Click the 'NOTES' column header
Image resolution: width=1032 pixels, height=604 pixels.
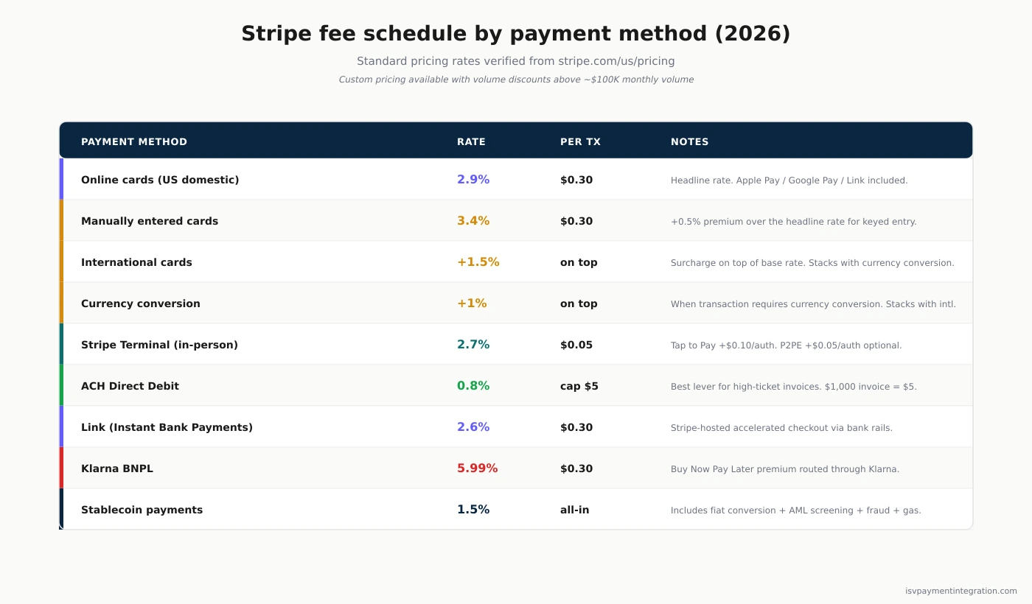pyautogui.click(x=689, y=141)
